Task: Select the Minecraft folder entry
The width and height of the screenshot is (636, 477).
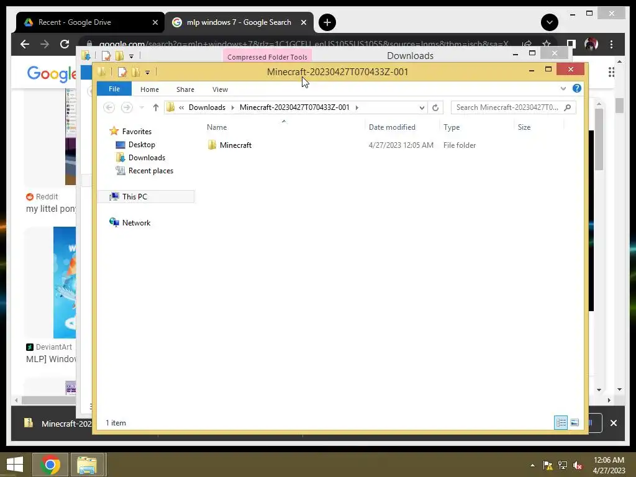Action: [235, 145]
